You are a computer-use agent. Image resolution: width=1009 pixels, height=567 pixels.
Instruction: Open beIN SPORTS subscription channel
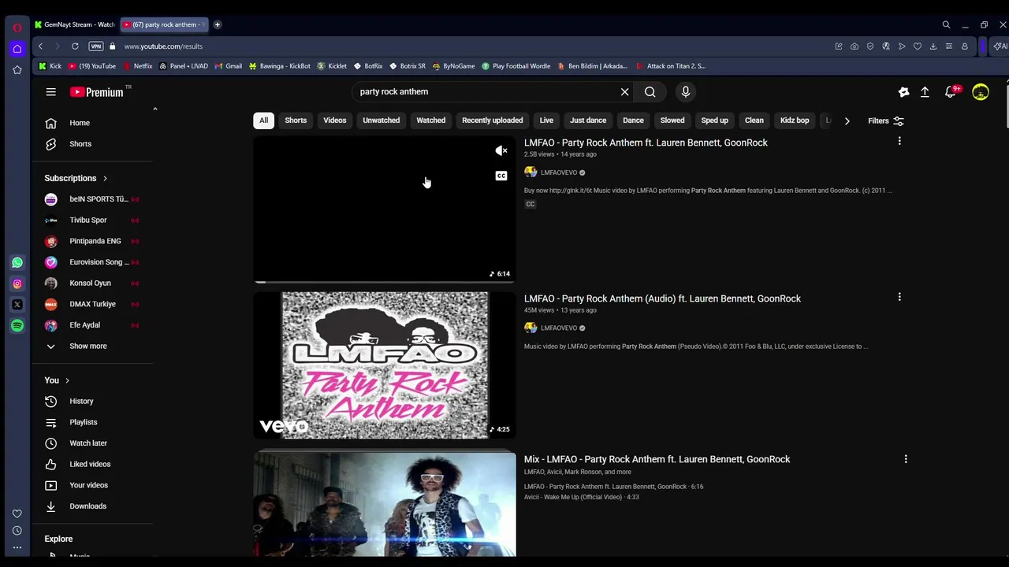98,199
